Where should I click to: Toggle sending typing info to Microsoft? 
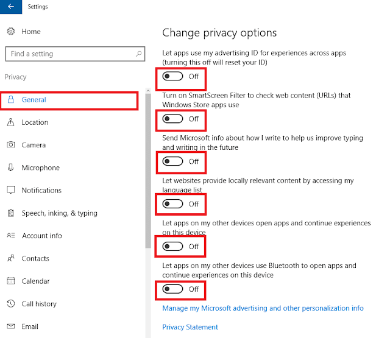[x=172, y=161]
